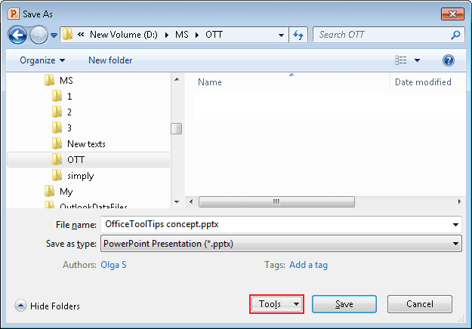Click the OTT folder icon in the tree
The height and width of the screenshot is (329, 472).
click(x=57, y=160)
